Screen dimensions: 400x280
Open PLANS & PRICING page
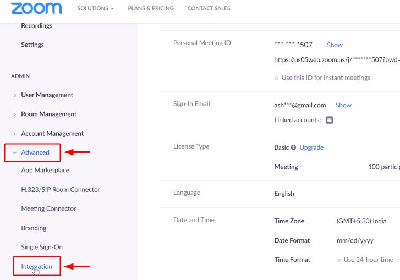point(151,8)
